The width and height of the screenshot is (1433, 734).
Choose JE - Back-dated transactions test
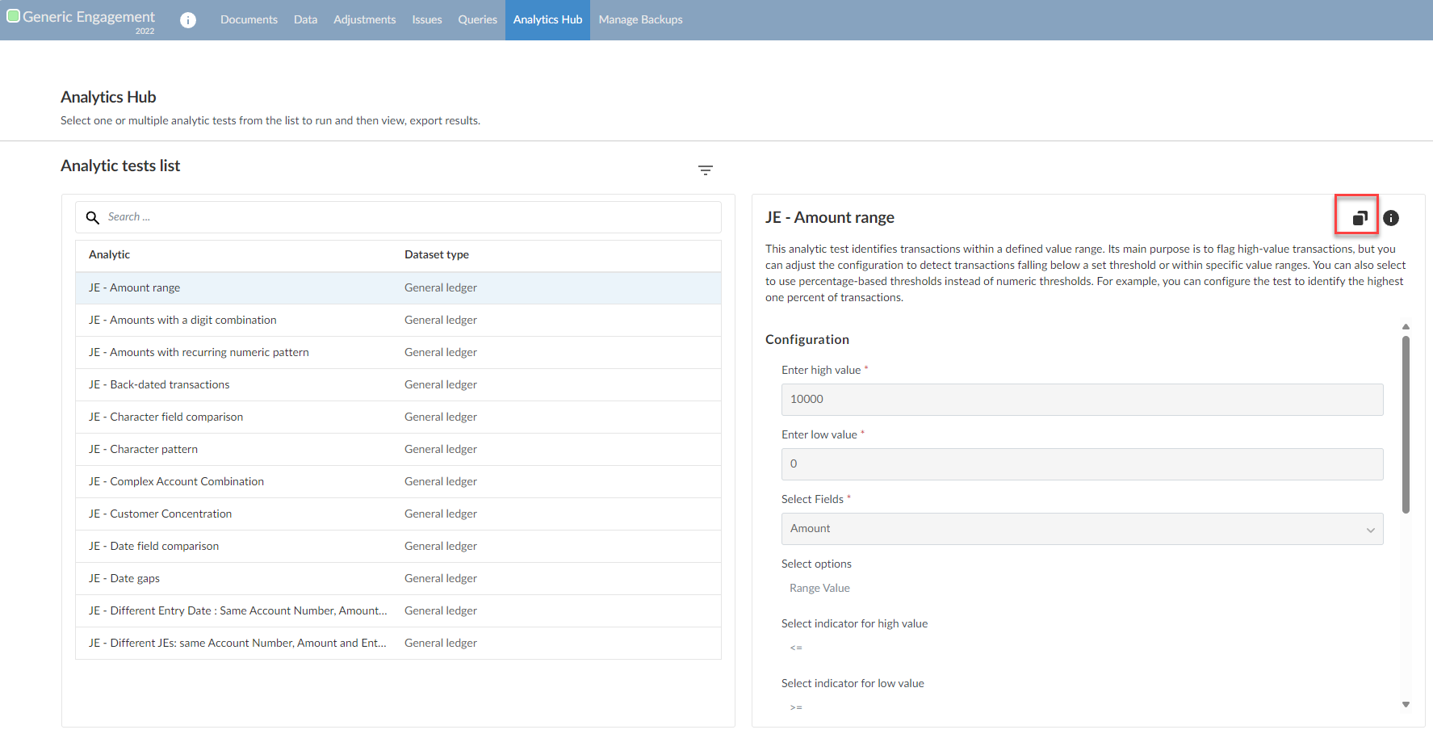(x=398, y=385)
